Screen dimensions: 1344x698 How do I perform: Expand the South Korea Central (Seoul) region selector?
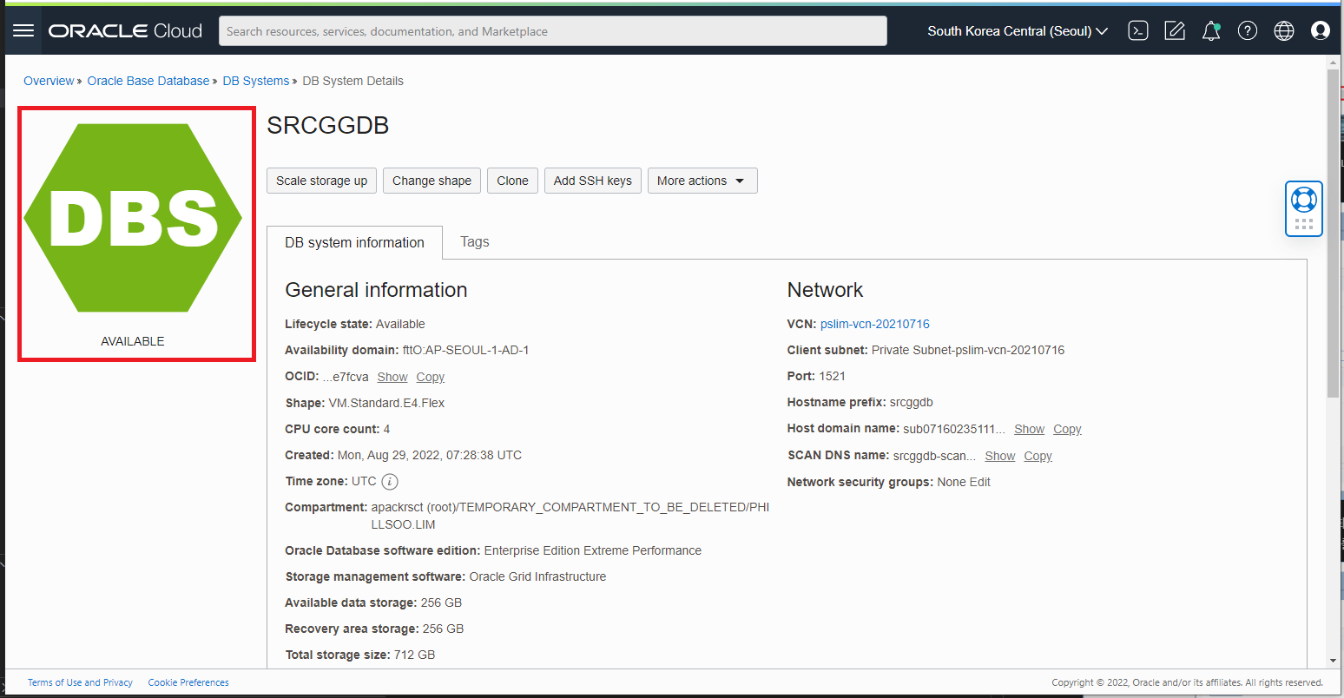(x=1018, y=31)
